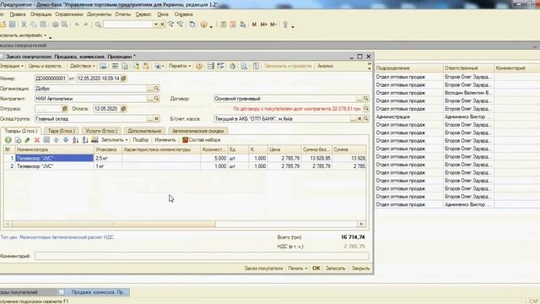Viewport: 540px width, 304px height.
Task: Switch to the Дополнительно tab
Action: point(144,131)
